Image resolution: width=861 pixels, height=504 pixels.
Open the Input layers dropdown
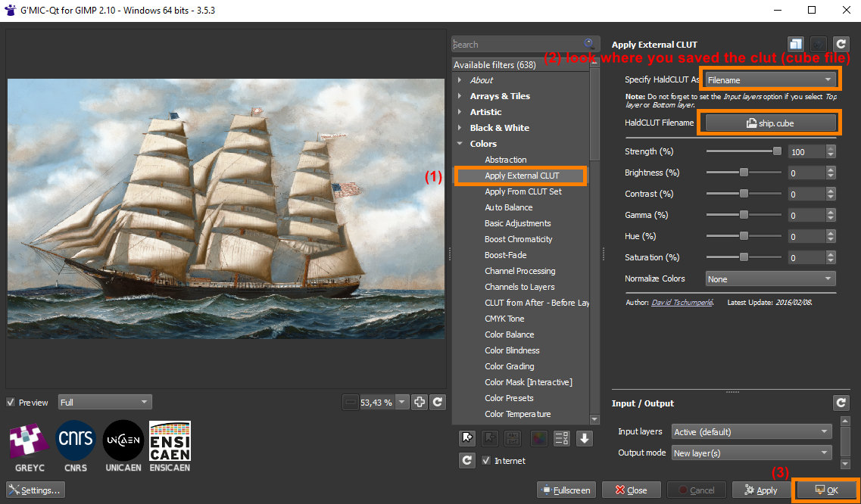pos(752,432)
